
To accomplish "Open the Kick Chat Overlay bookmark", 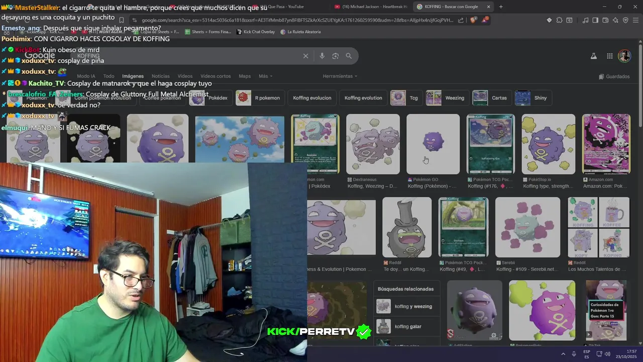I will [x=255, y=32].
